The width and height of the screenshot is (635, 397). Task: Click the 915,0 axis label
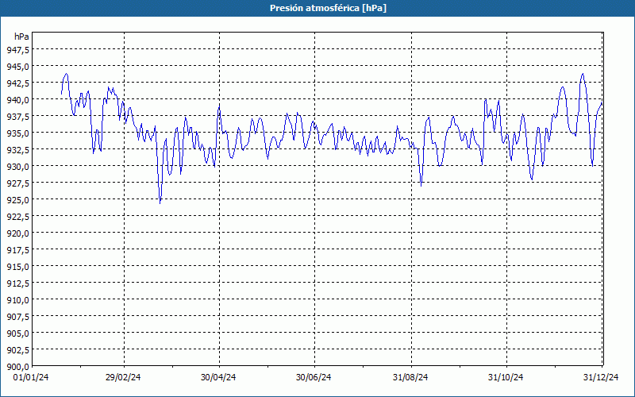click(17, 267)
